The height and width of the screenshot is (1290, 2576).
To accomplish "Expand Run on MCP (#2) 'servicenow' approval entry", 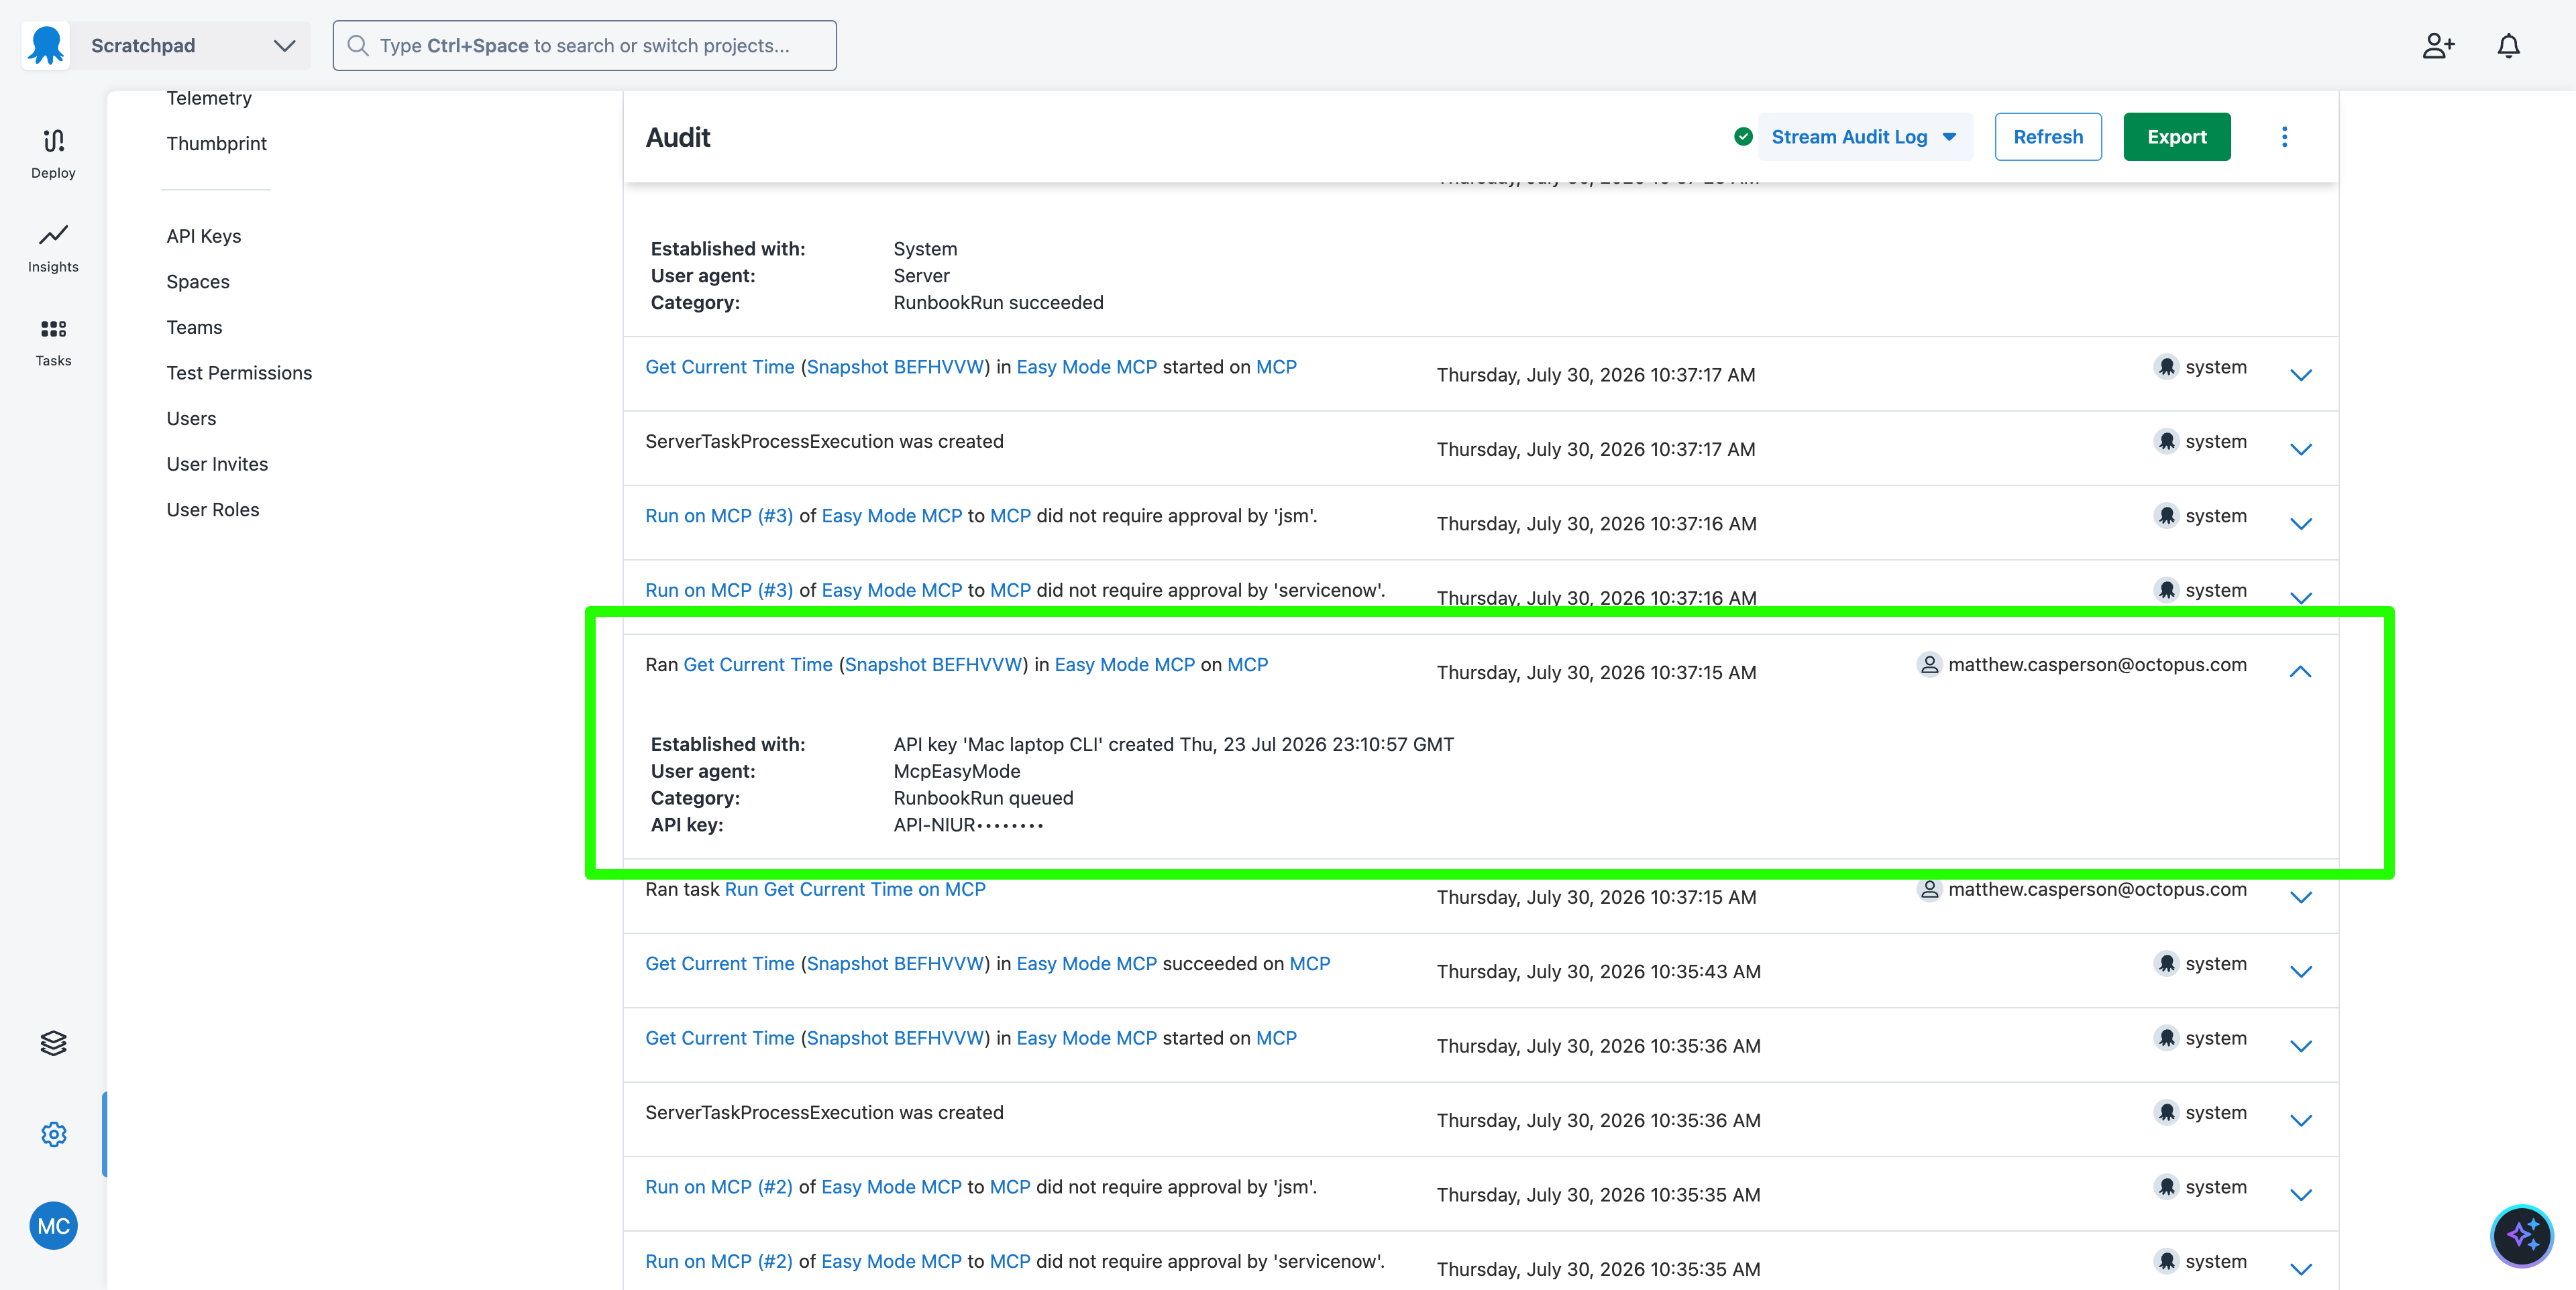I will 2300,1269.
